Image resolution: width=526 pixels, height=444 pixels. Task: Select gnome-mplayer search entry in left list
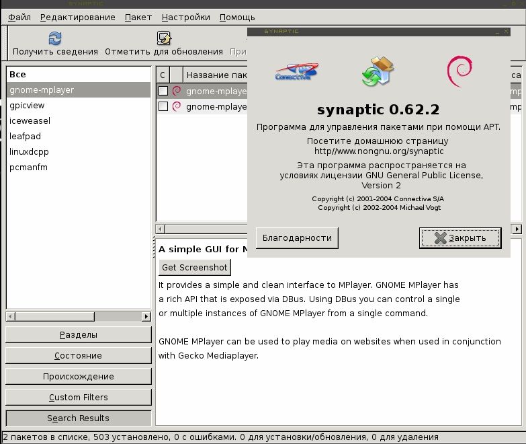coord(79,89)
